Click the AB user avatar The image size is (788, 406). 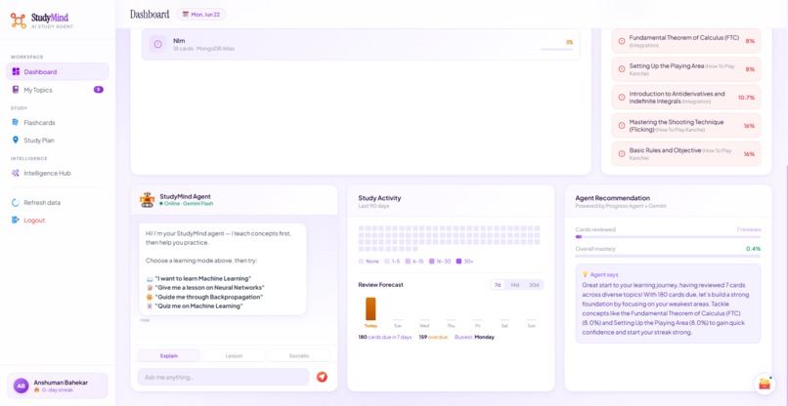(22, 386)
